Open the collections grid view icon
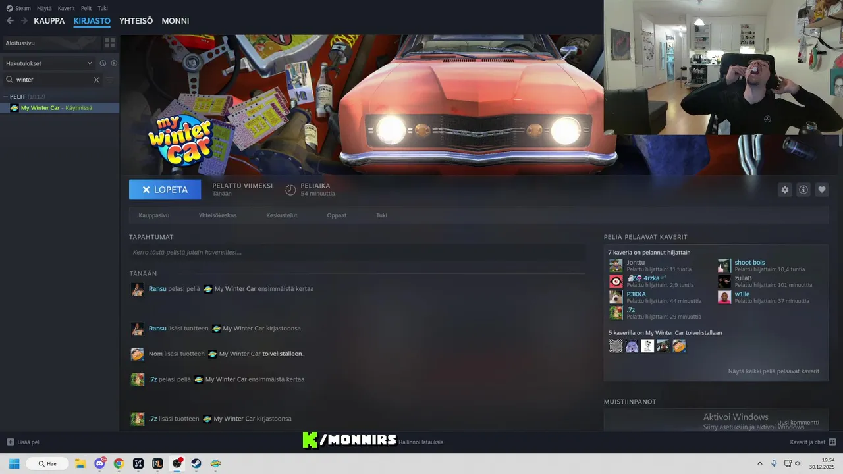The height and width of the screenshot is (474, 843). (109, 43)
